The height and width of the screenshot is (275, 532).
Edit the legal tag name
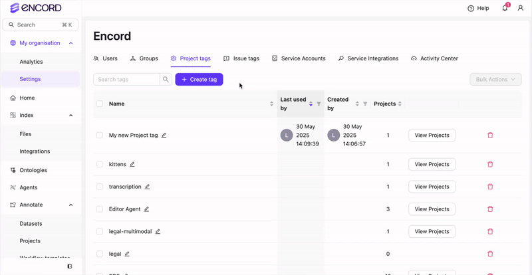pos(127,254)
